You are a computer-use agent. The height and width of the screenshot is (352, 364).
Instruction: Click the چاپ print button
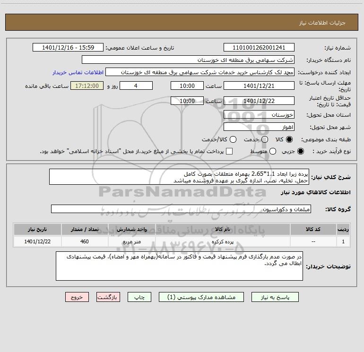(x=139, y=297)
